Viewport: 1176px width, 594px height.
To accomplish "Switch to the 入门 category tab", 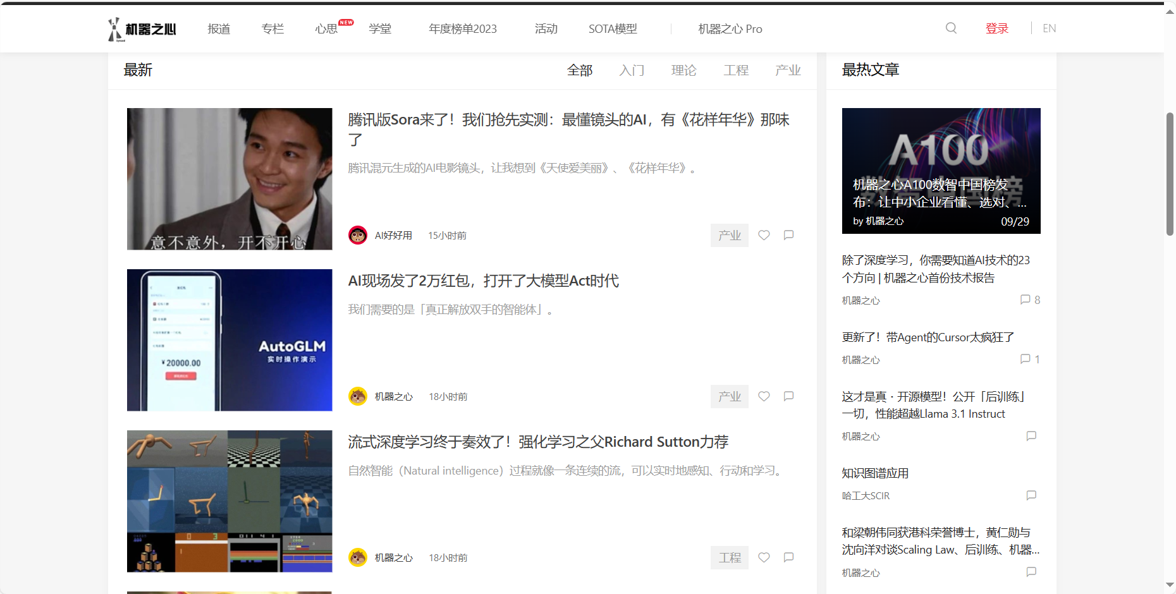I will point(632,70).
